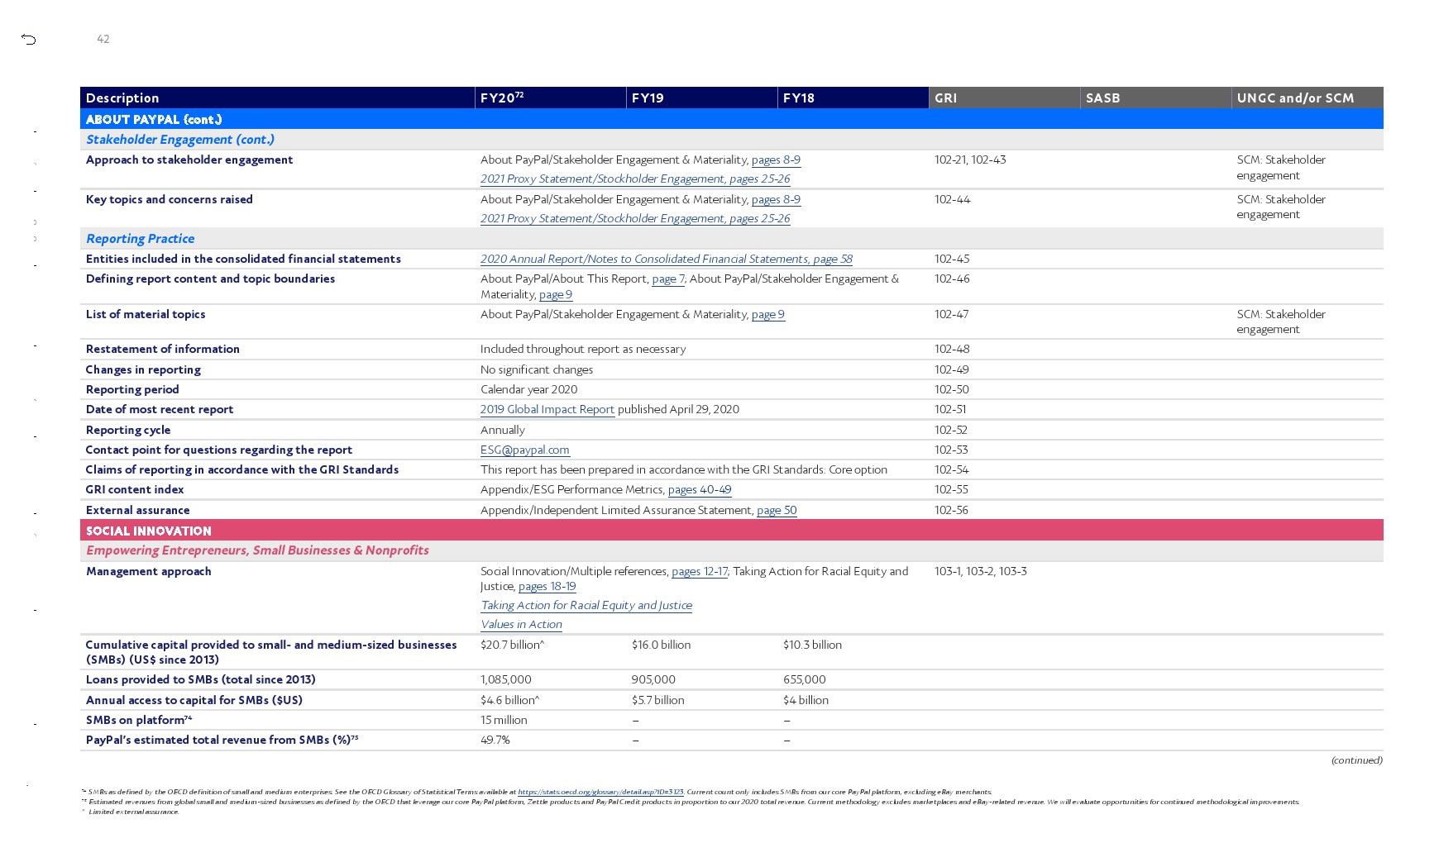
Task: Open the Values in Action link
Action: coord(521,625)
